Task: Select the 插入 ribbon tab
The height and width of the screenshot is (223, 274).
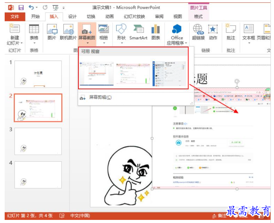Action: pos(54,17)
